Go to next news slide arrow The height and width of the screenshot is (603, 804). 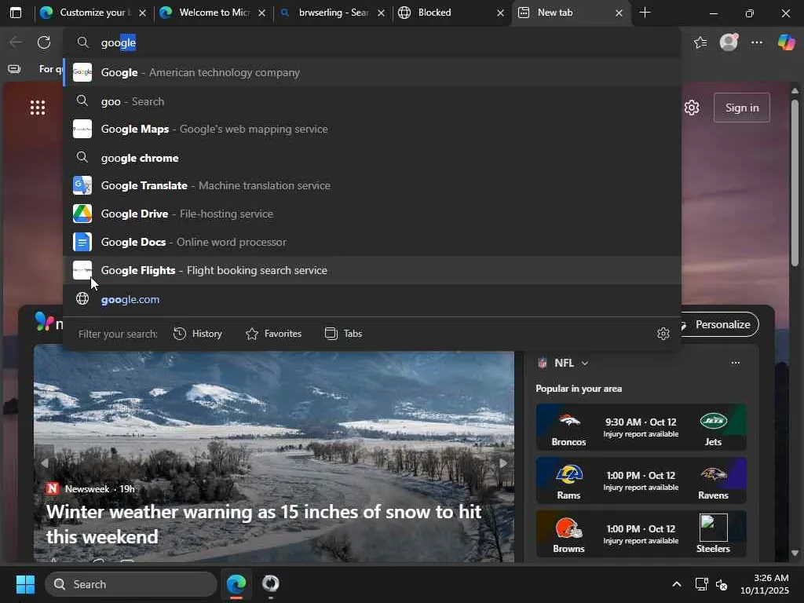point(503,463)
